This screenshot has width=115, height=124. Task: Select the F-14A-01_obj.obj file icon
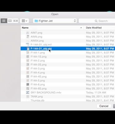[x=28, y=49]
